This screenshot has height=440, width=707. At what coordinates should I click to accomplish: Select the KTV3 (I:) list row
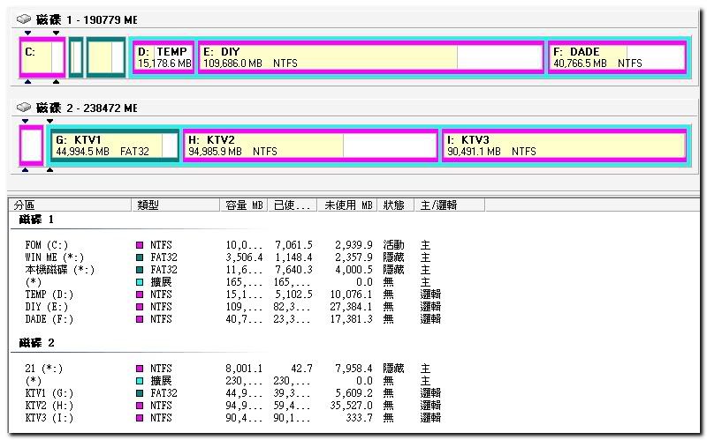234,418
